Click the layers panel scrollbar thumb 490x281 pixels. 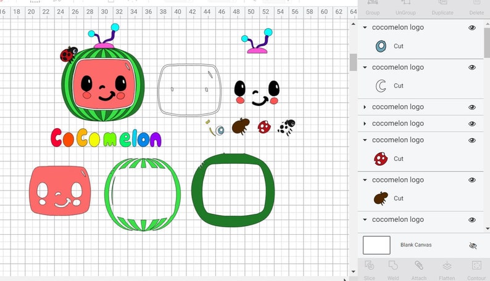click(x=488, y=43)
